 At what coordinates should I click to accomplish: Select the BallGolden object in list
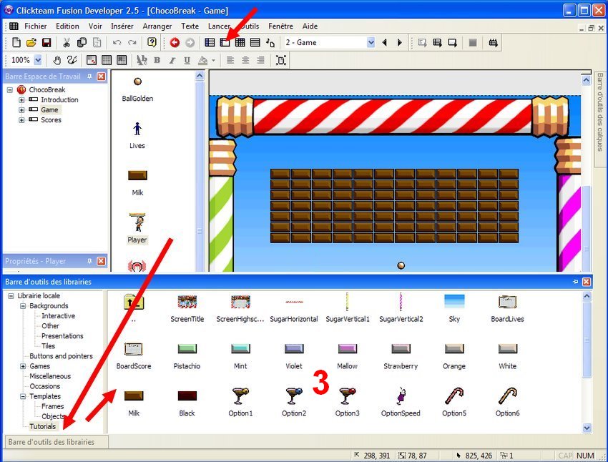point(137,89)
